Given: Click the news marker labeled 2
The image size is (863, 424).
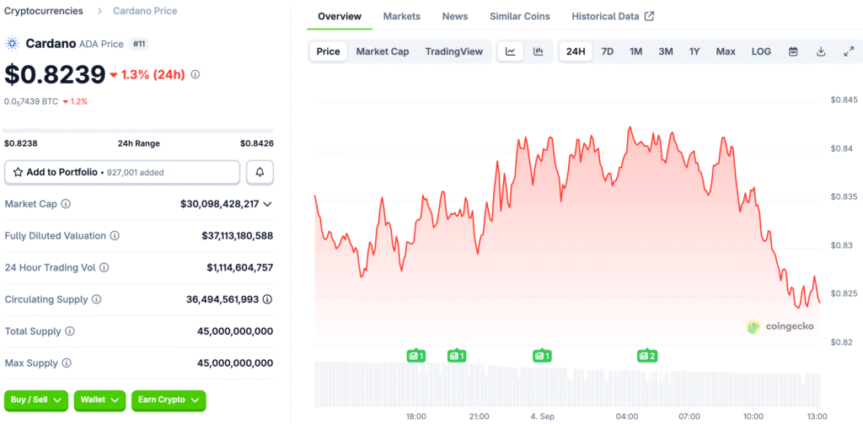Looking at the screenshot, I should [x=646, y=356].
